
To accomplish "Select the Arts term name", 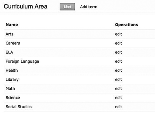I will [x=9, y=34].
